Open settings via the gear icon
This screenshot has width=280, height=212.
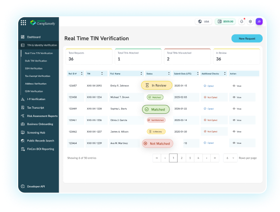click(250, 21)
